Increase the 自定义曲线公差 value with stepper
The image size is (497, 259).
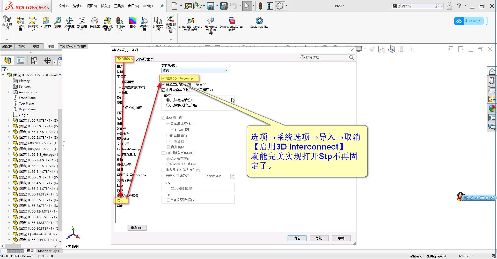point(233,175)
